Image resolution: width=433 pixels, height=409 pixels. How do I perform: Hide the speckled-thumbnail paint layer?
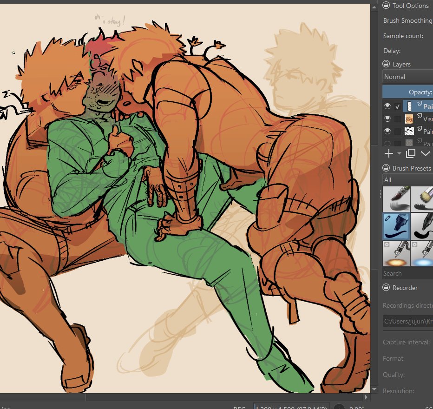387,131
